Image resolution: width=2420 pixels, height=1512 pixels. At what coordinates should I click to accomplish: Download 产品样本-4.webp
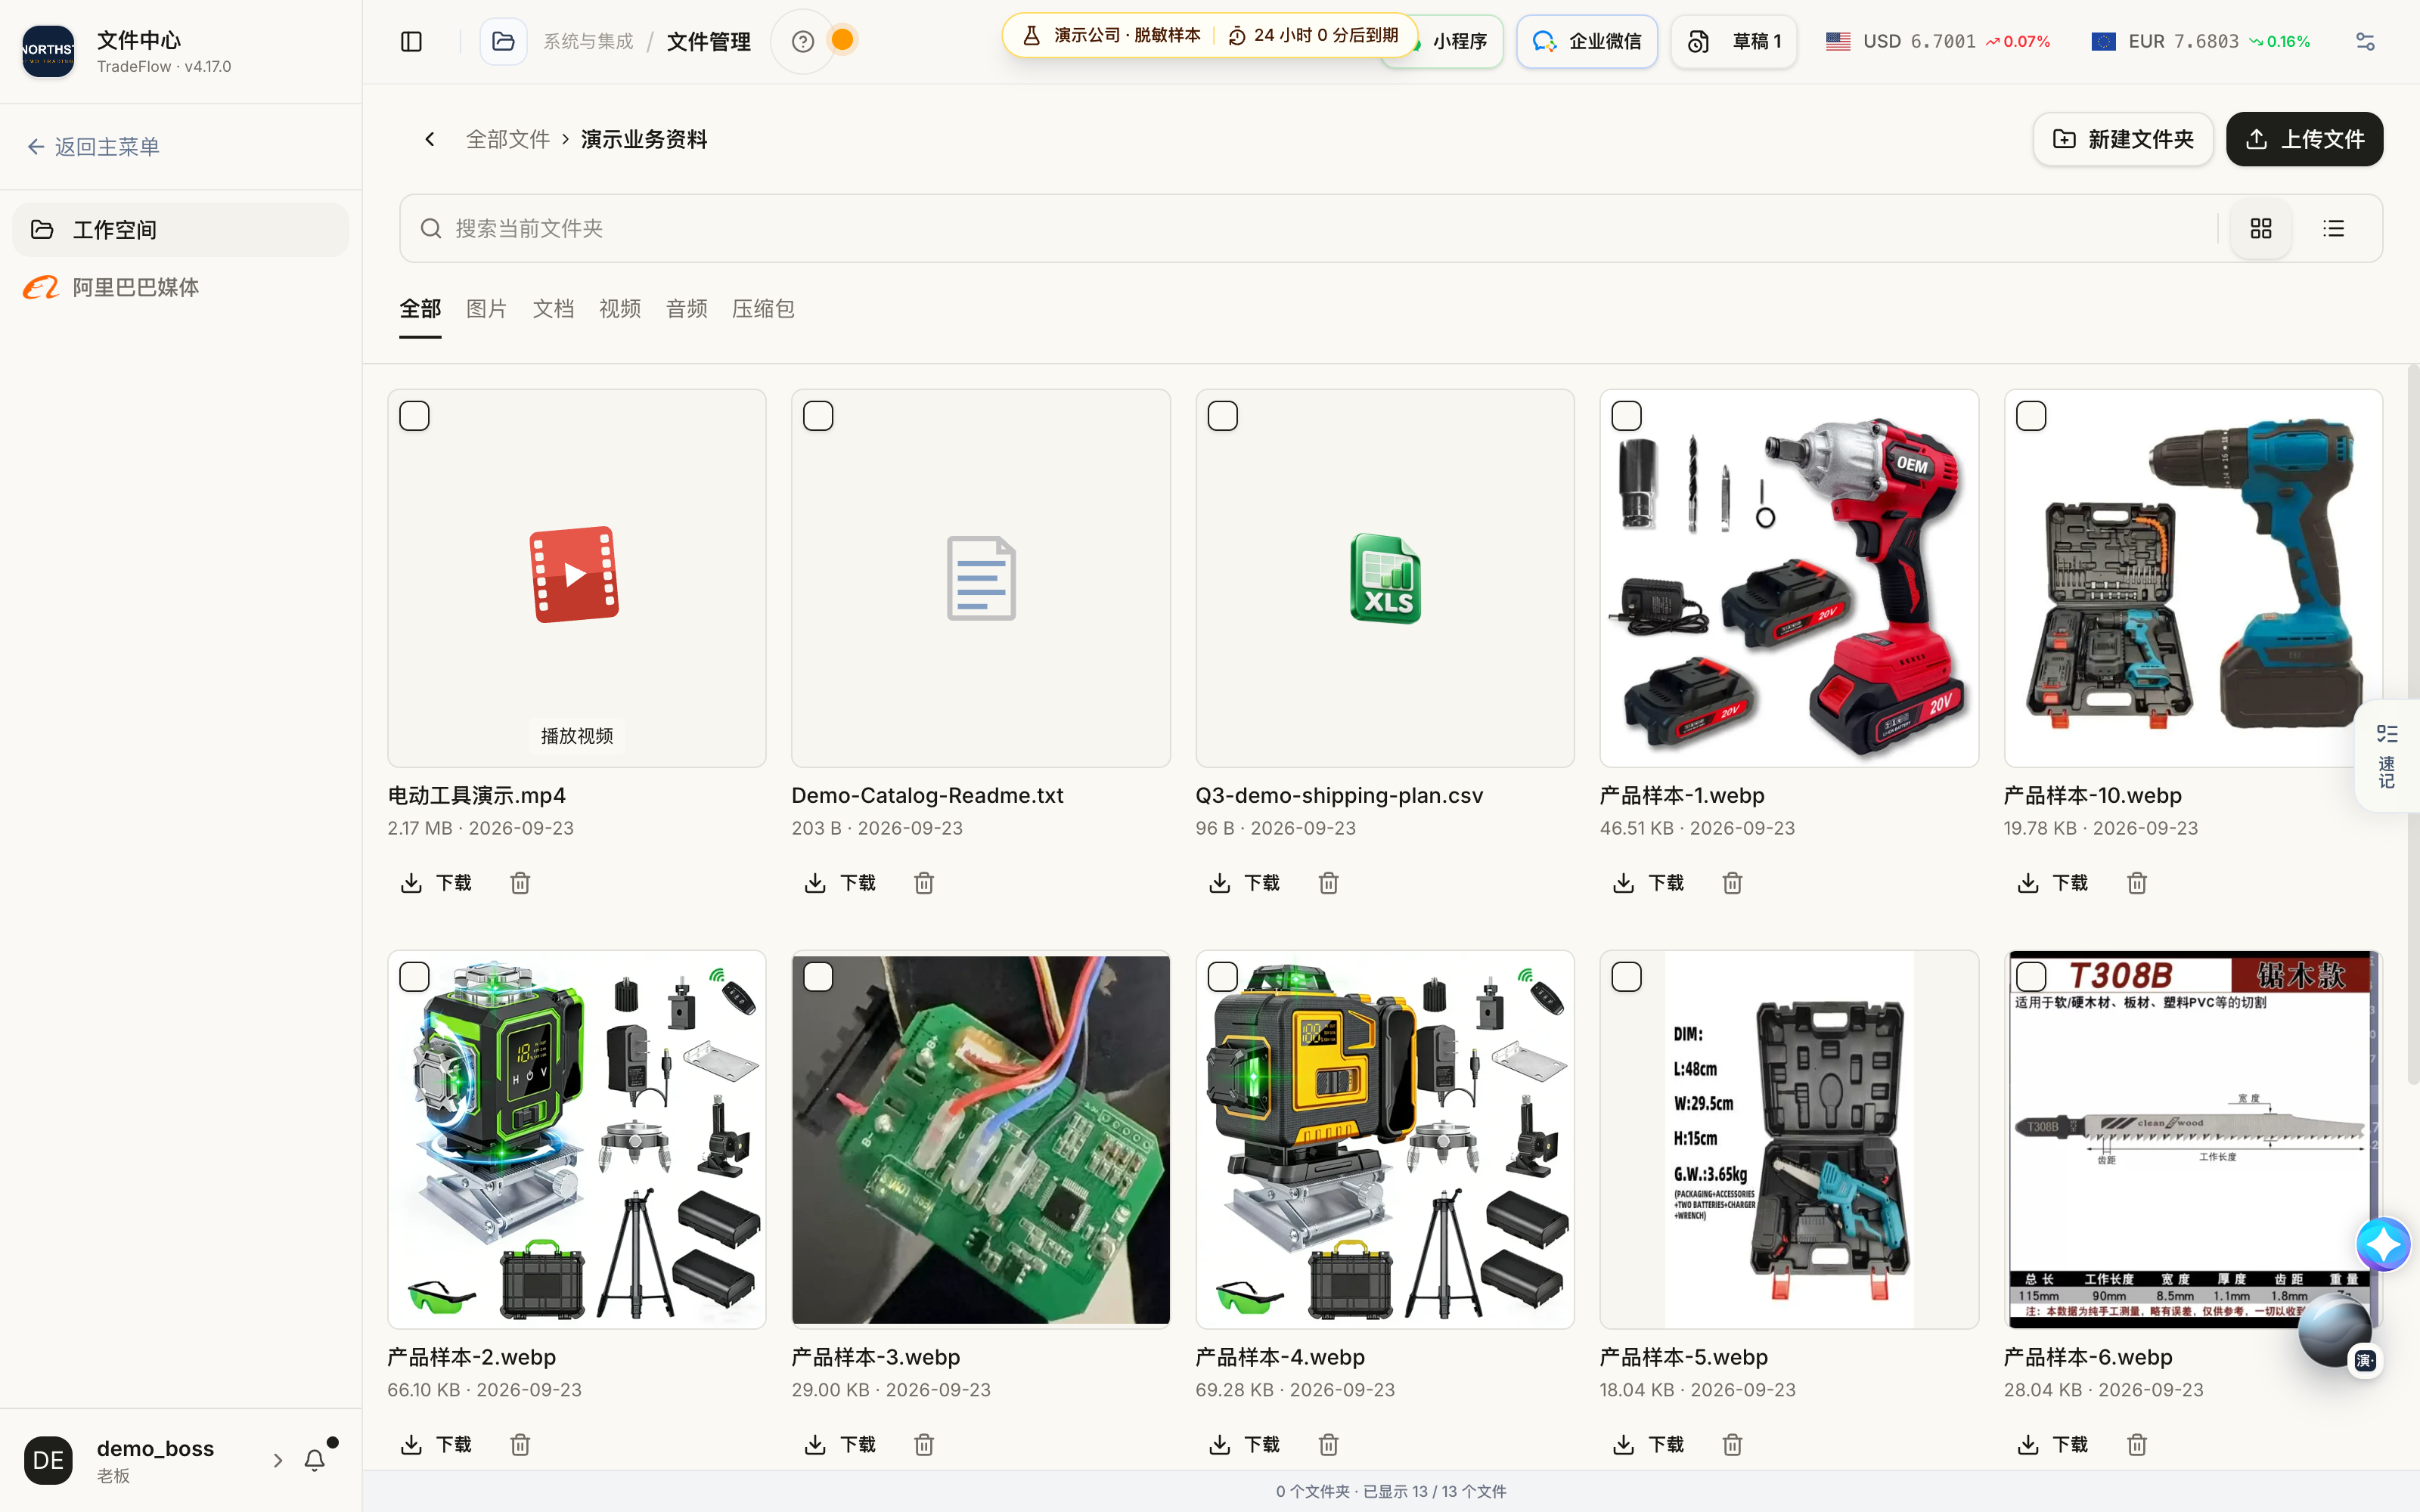tap(1246, 1444)
